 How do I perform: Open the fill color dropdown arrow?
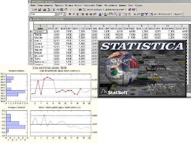point(108,14)
